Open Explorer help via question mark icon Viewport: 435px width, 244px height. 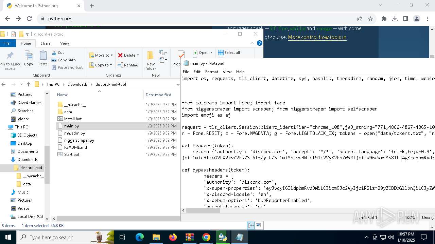click(x=260, y=43)
